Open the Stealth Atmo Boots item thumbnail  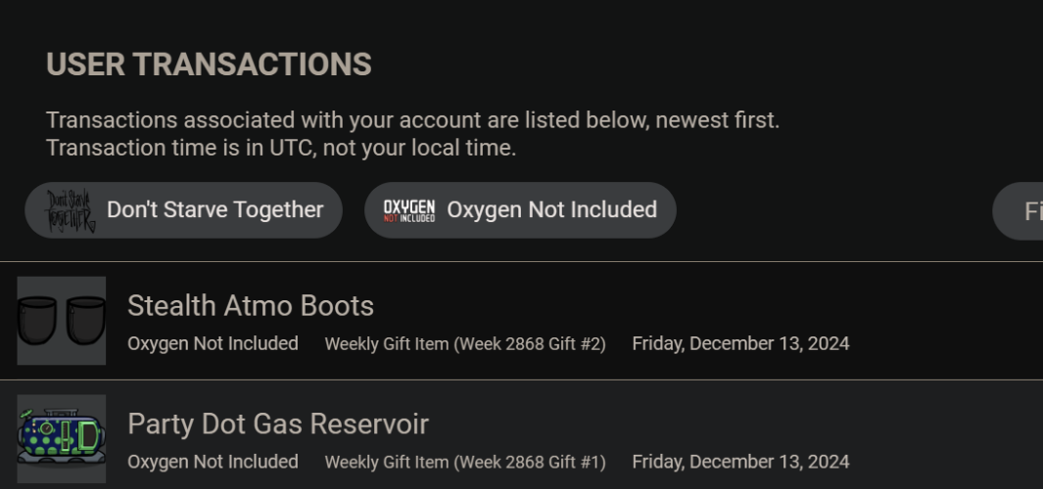click(61, 320)
